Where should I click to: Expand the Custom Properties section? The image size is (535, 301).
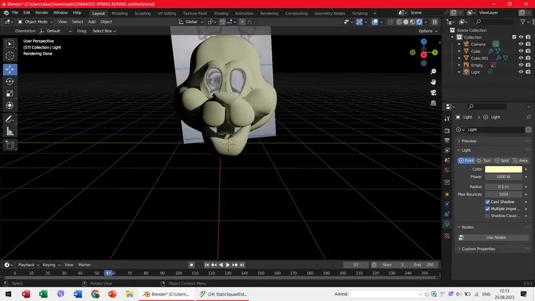(x=478, y=249)
